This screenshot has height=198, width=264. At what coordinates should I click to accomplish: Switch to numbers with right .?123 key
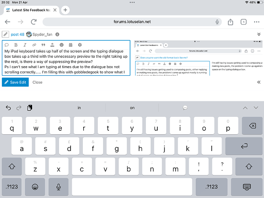[x=212, y=187]
